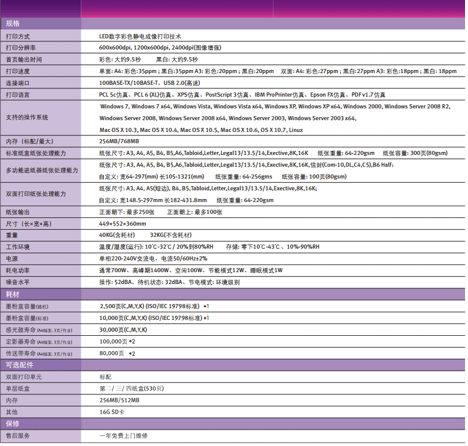Click the 规格 section header

click(x=13, y=24)
